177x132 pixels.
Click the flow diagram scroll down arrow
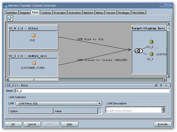pyautogui.click(x=169, y=76)
